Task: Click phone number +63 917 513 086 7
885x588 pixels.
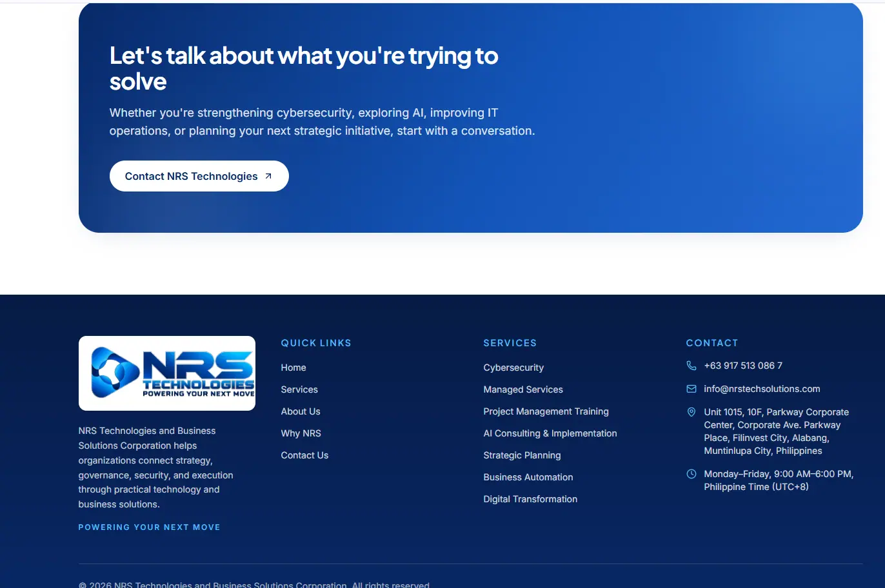Action: click(x=743, y=366)
